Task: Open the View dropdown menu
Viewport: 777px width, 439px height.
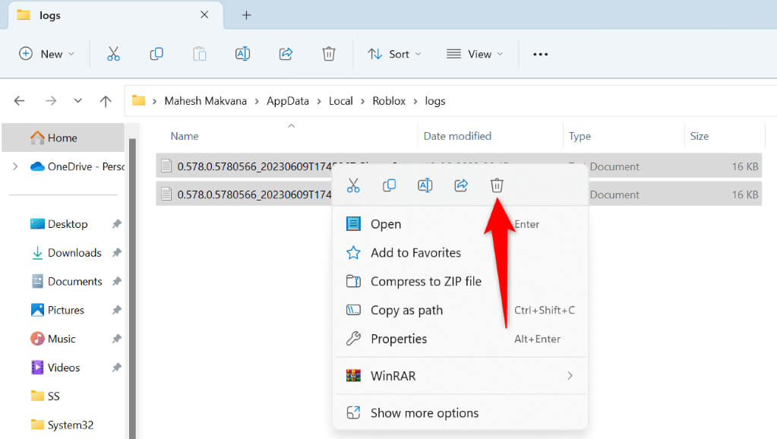Action: 475,54
